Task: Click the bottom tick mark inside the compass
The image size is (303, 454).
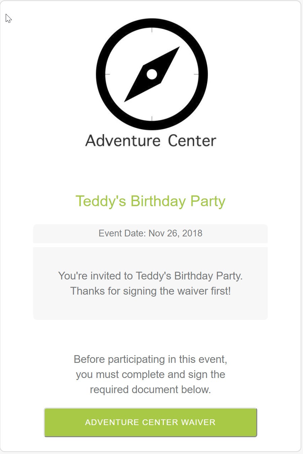Action: 152,118
